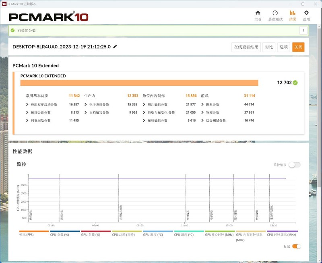Click the green checkmark beside score 12 702
322x263 pixels.
click(x=295, y=83)
